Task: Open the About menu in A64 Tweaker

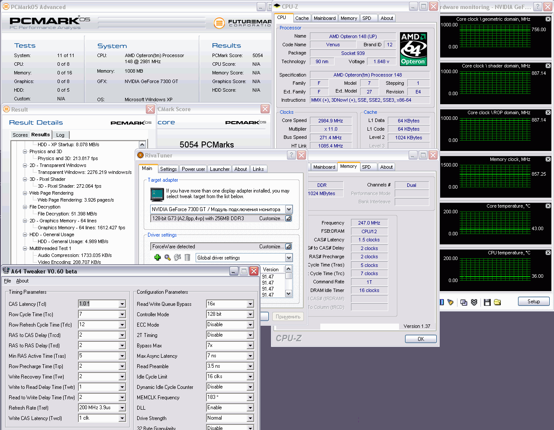Action: 23,281
